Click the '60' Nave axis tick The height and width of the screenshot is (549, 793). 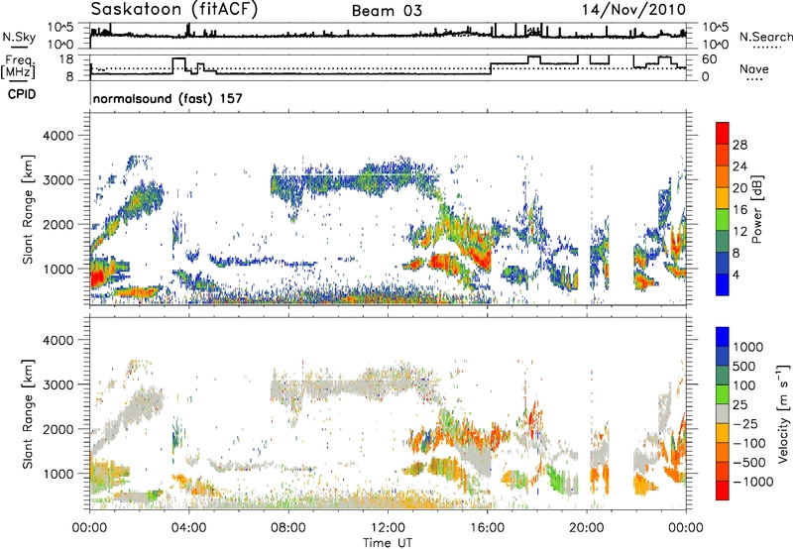[710, 59]
